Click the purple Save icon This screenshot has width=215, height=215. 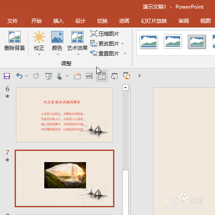tap(7, 76)
